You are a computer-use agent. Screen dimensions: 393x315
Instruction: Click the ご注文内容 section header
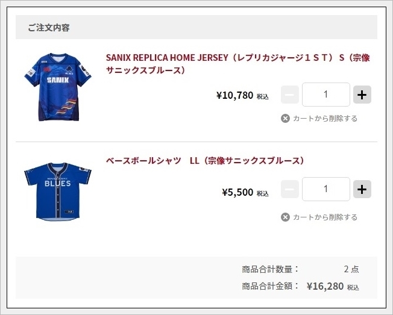(49, 28)
